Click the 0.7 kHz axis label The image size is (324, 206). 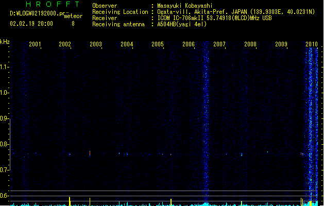coord(4,170)
